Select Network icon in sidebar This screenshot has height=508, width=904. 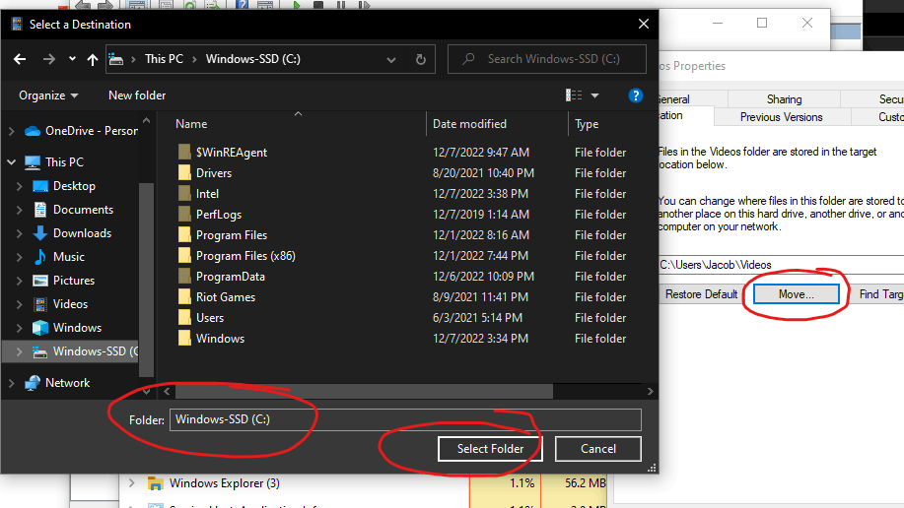33,382
